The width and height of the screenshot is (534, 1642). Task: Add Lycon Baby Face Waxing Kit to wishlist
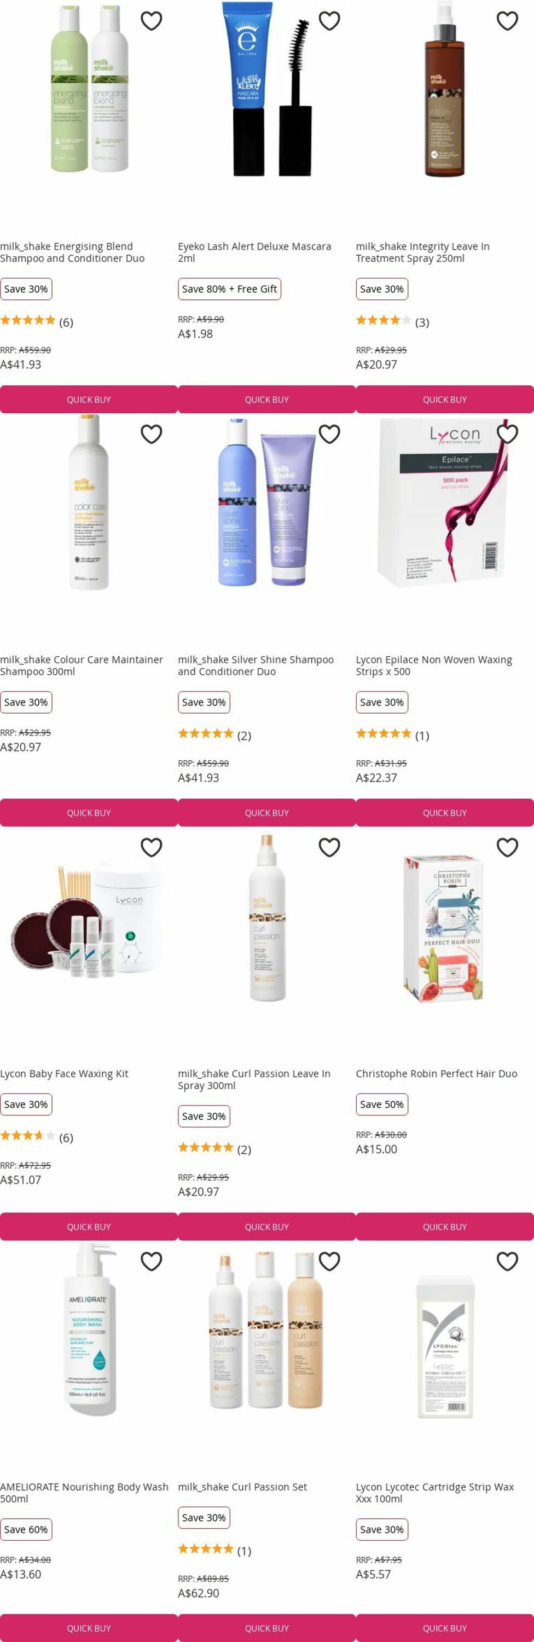coord(151,847)
